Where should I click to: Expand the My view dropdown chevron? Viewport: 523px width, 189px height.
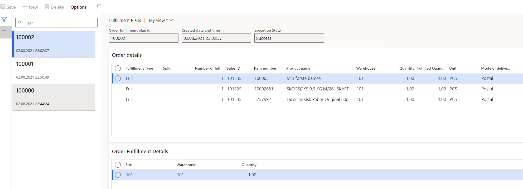(x=171, y=20)
